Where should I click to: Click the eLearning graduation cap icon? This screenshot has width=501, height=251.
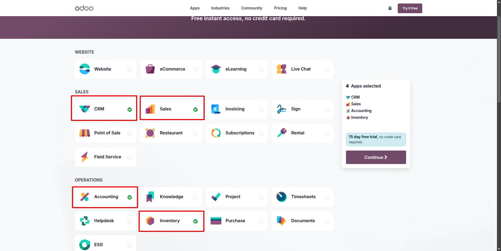(x=216, y=69)
